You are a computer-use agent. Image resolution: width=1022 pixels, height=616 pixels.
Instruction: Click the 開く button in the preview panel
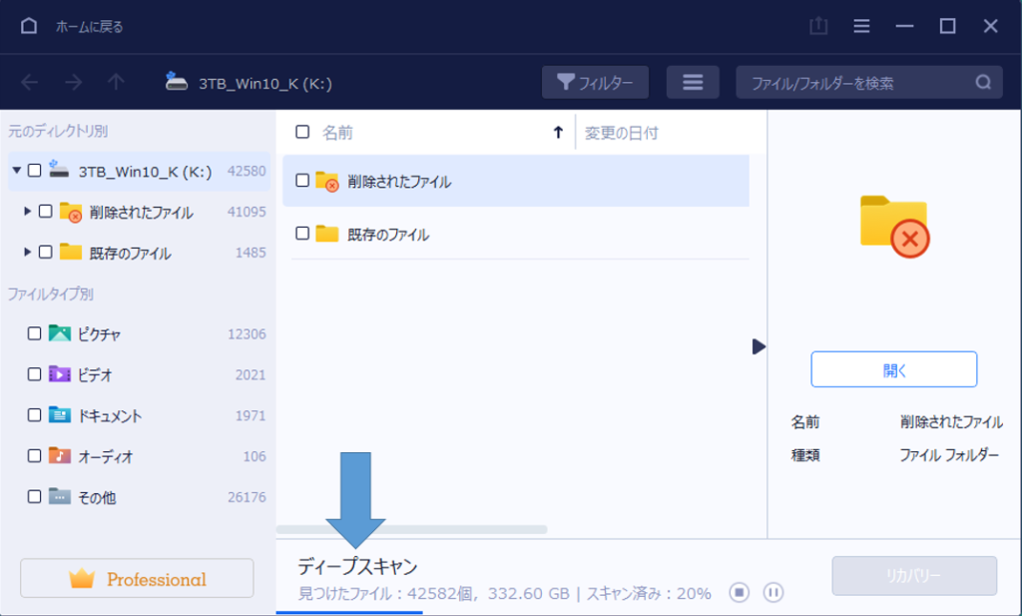pos(893,368)
